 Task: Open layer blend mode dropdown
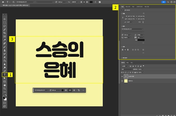127,69
